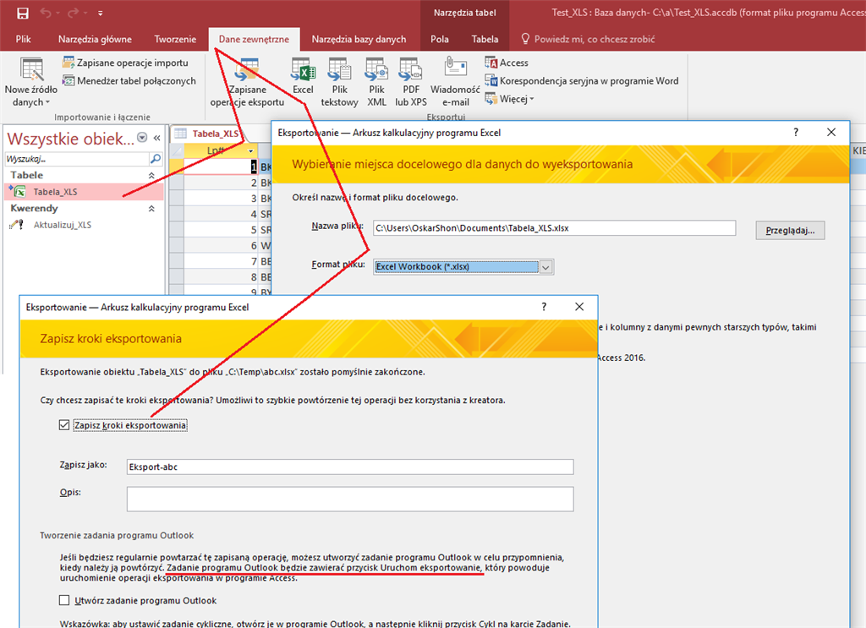866x628 pixels.
Task: Collapse the Tabele group in navigation pane
Action: pyautogui.click(x=151, y=175)
